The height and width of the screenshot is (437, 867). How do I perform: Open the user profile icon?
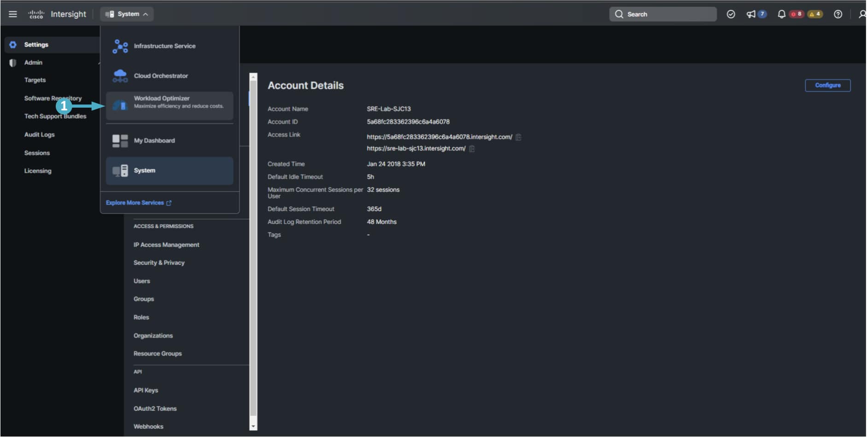861,14
